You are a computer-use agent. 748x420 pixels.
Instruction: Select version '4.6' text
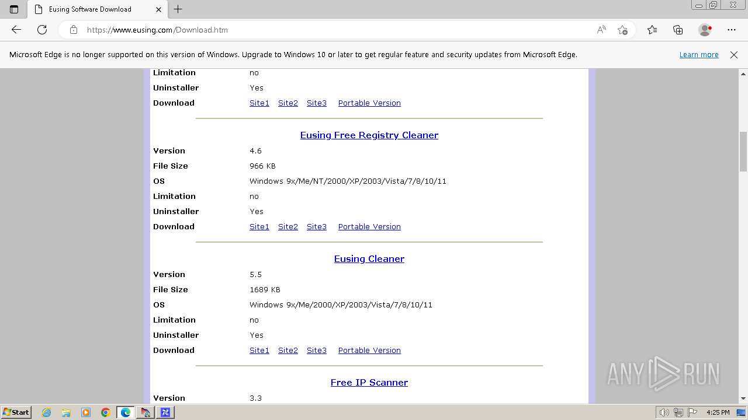coord(255,150)
